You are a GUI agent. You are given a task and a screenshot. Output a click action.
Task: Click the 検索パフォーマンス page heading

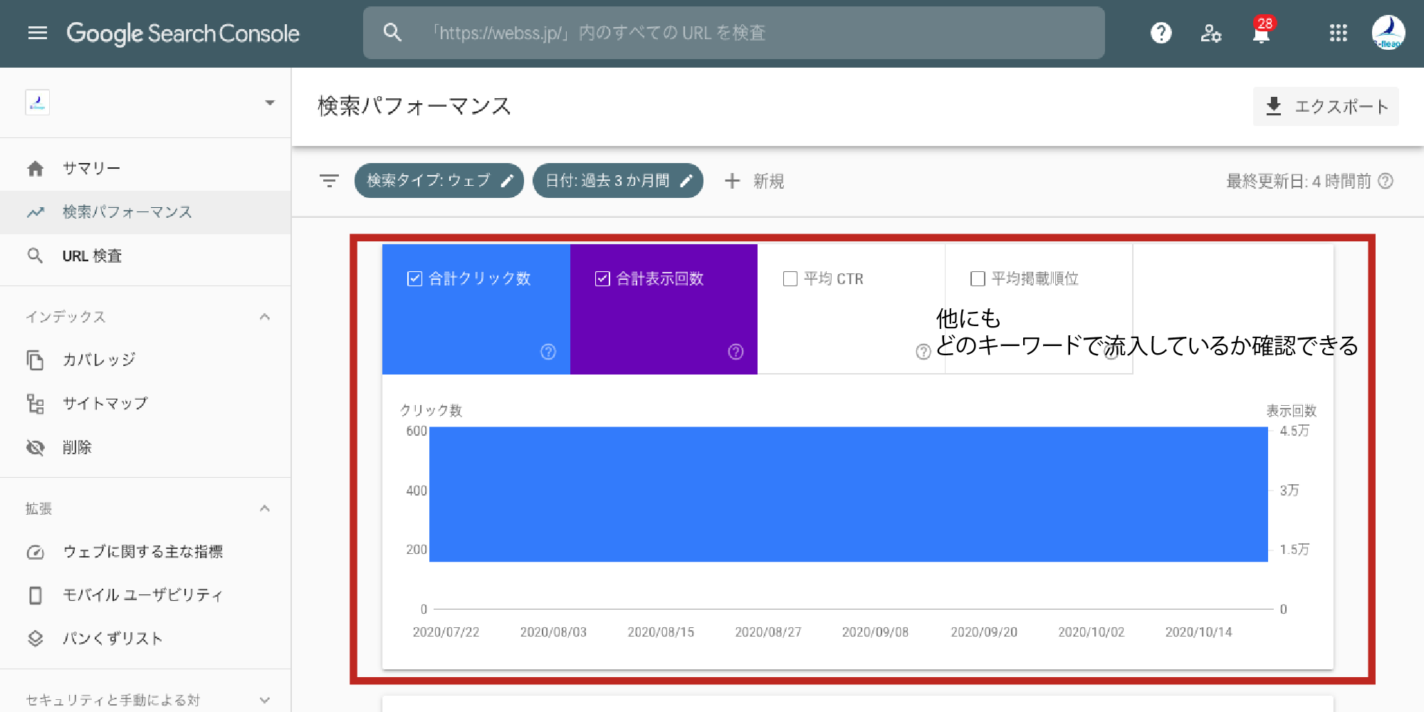[x=414, y=107]
